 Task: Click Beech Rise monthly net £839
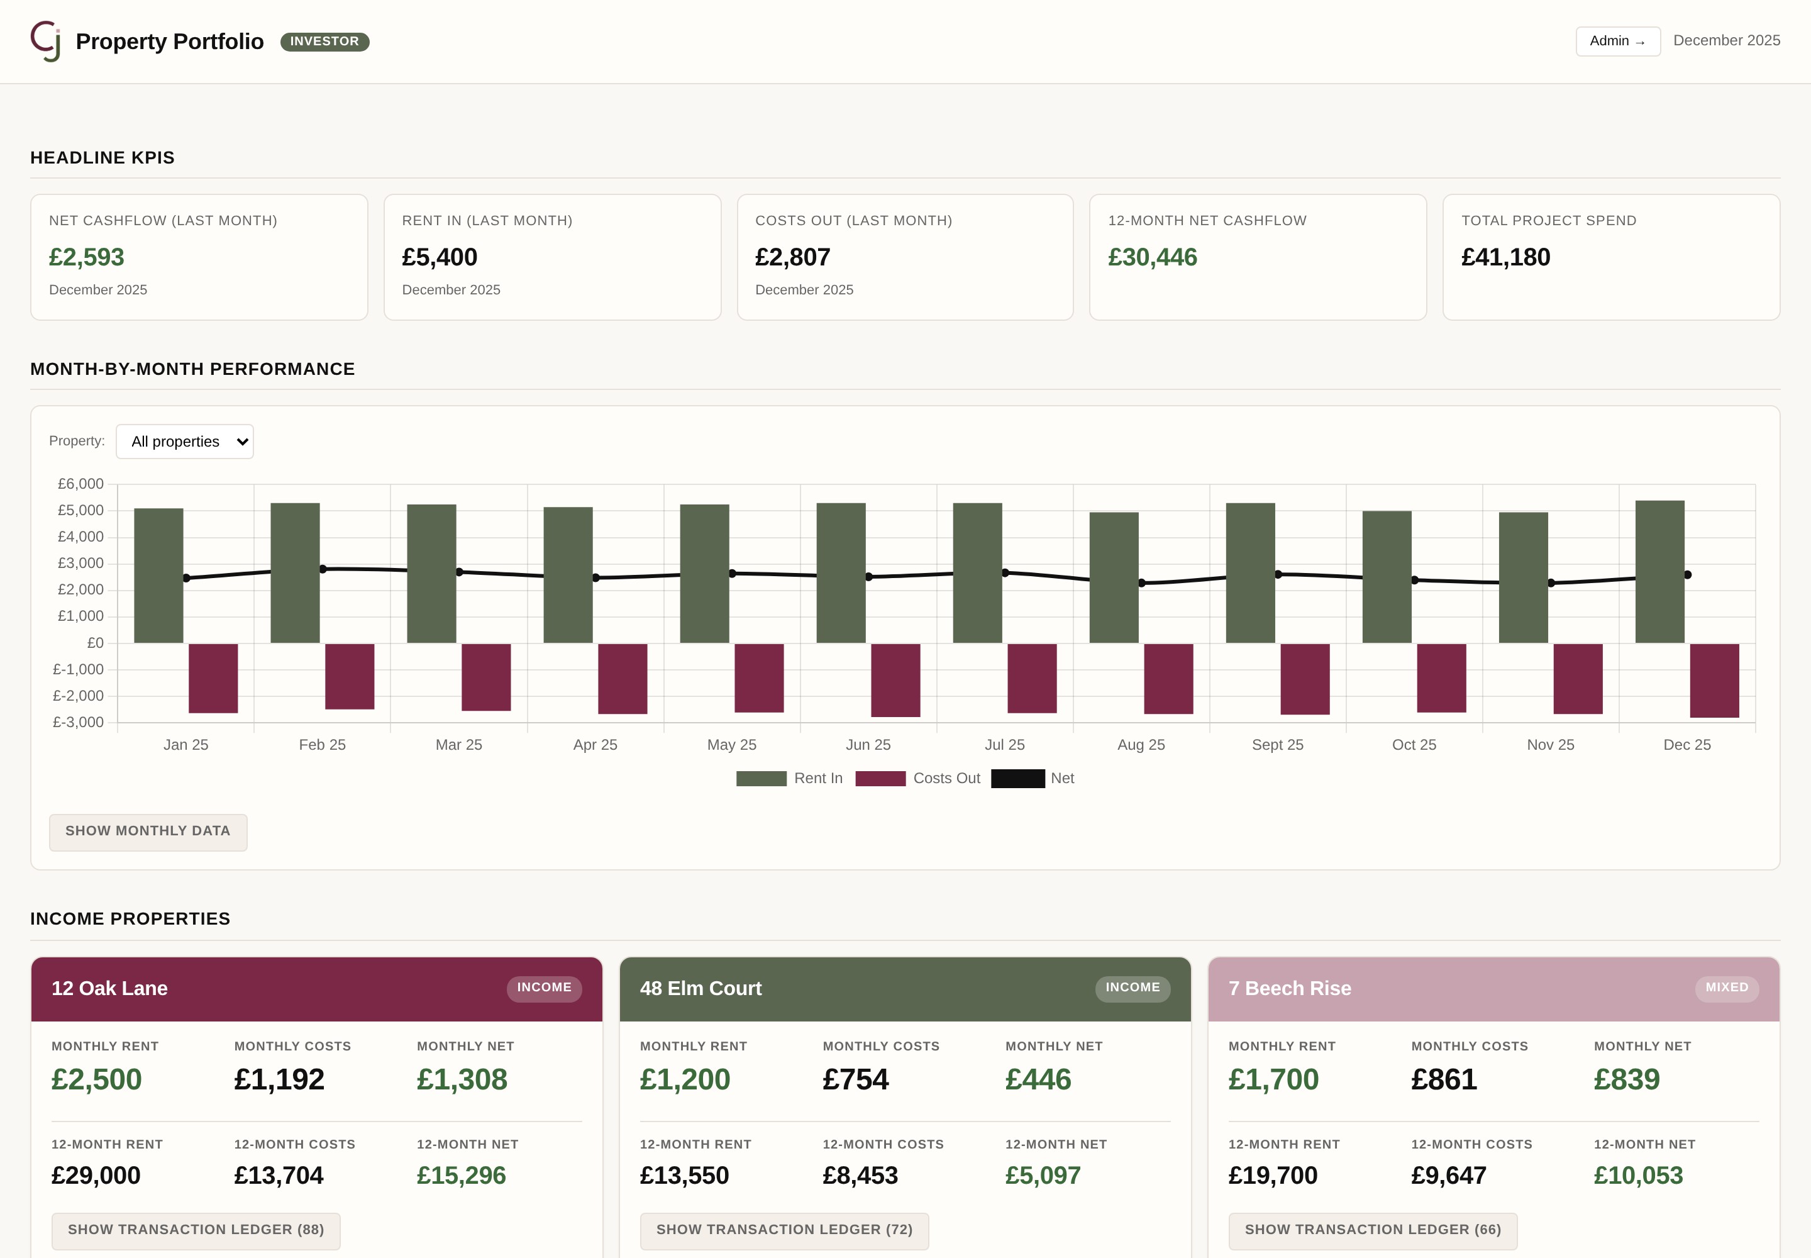pyautogui.click(x=1627, y=1080)
